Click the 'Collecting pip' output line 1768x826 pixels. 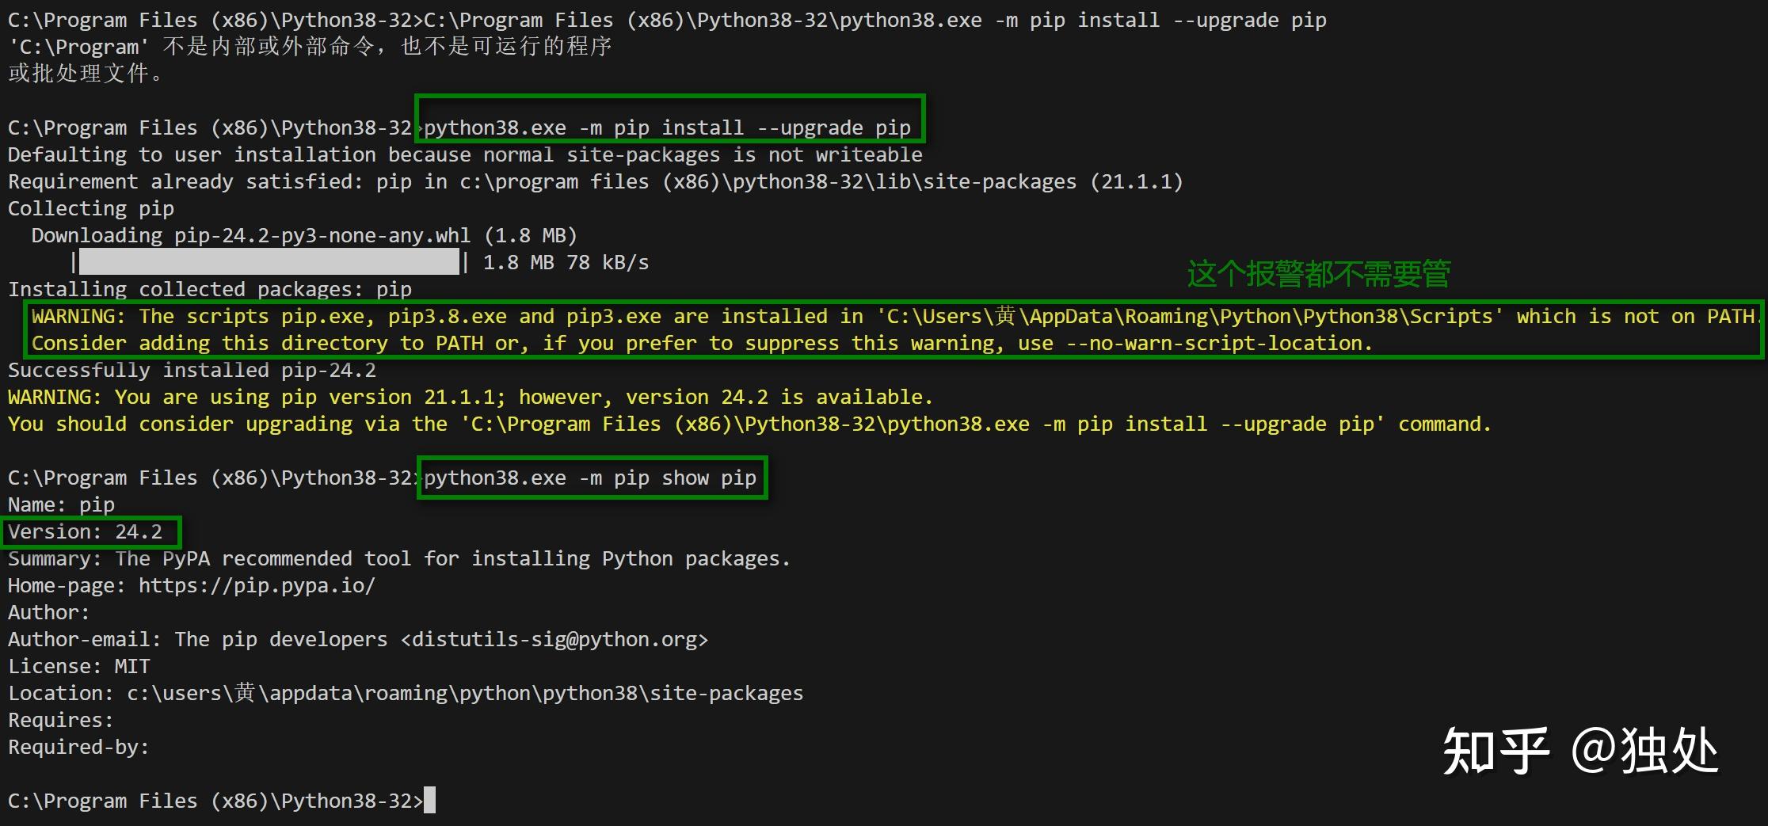90,209
